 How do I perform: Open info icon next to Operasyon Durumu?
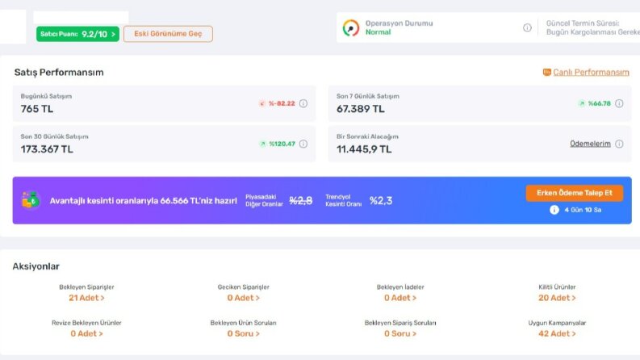pos(527,27)
